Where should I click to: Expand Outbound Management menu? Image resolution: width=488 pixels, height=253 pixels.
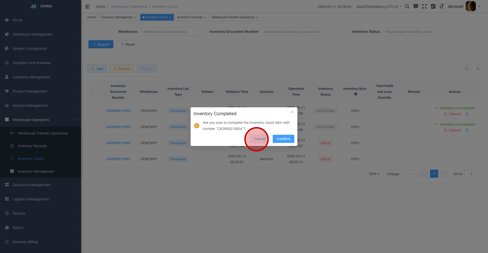(41, 185)
